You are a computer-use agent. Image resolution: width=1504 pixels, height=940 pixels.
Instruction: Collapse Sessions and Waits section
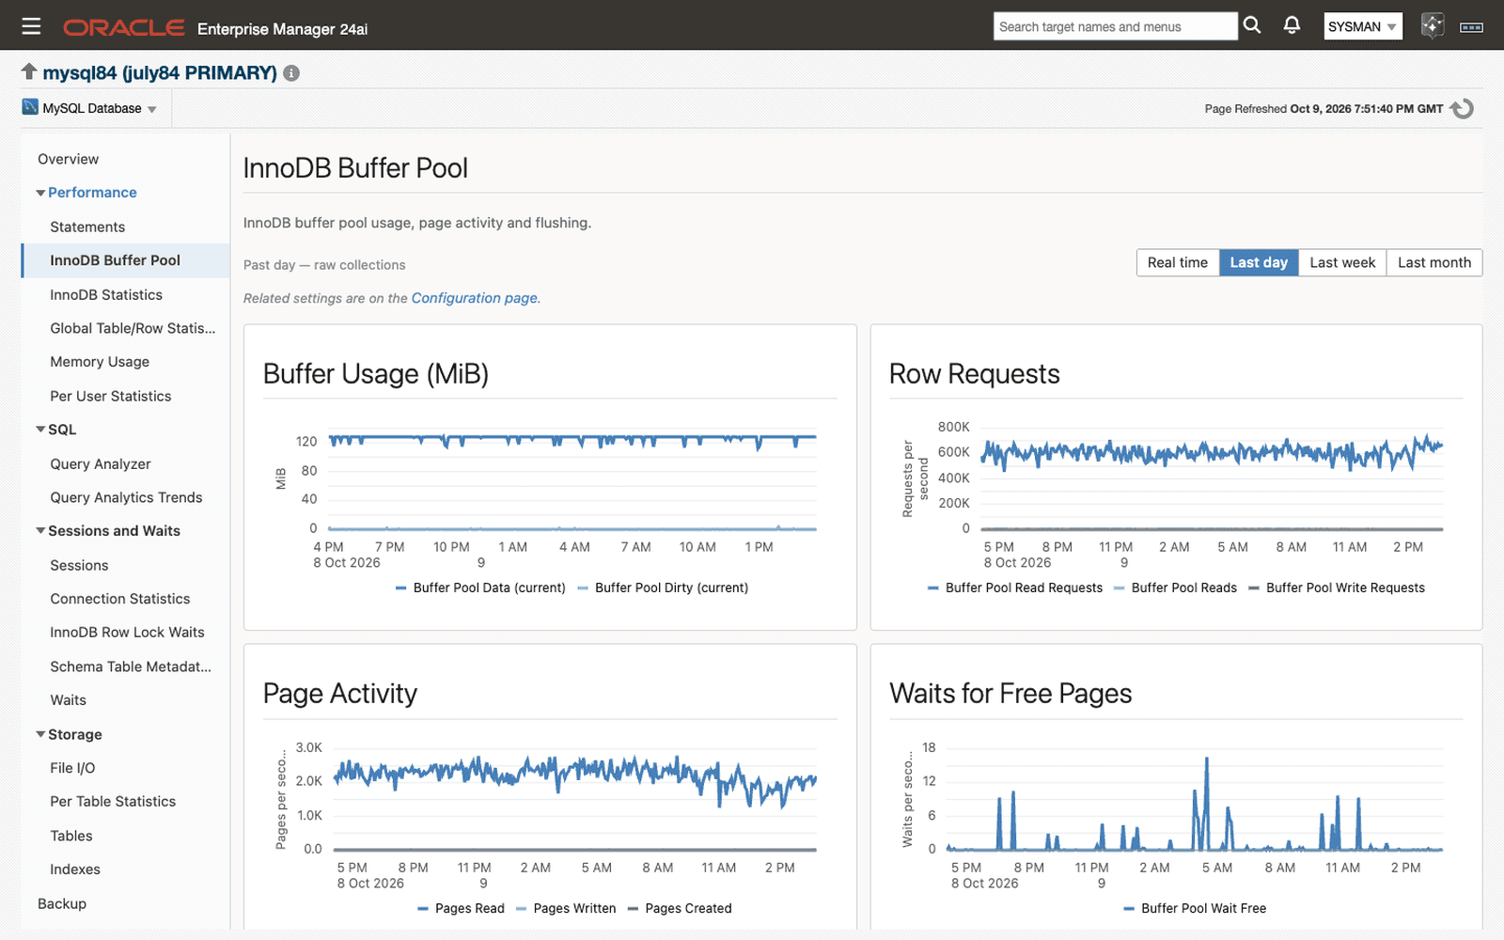(x=40, y=531)
